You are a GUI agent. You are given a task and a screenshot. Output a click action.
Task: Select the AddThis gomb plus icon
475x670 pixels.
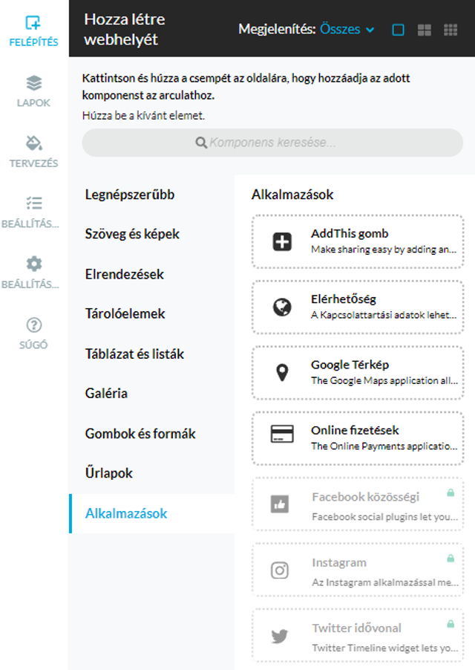[x=282, y=242]
